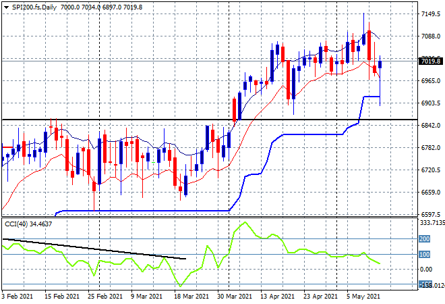Image resolution: width=445 pixels, height=304 pixels.
Task: Click the 333.7135 CCI scale value
Action: 432,223
